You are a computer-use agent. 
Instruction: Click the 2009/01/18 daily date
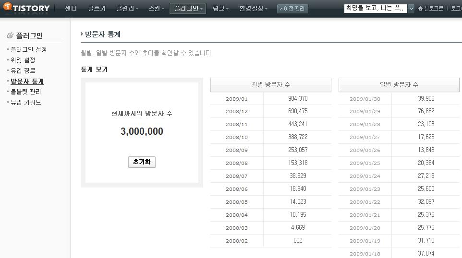365,254
